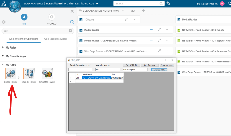Open the Issue 3D Review app
Image resolution: width=231 pixels, height=136 pixels.
pyautogui.click(x=29, y=74)
